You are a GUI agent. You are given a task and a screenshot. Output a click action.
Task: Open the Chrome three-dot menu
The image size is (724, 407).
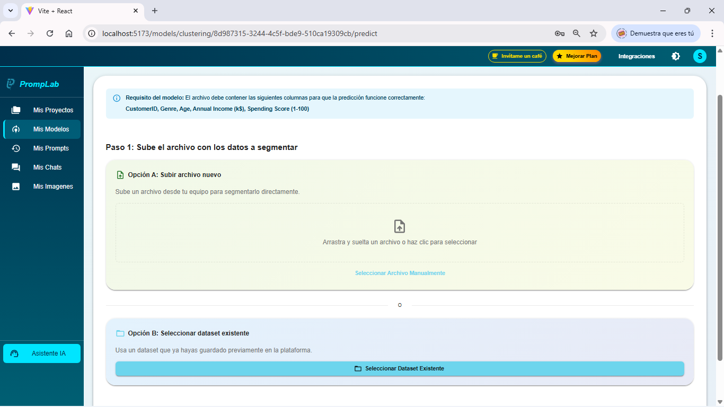[712, 33]
